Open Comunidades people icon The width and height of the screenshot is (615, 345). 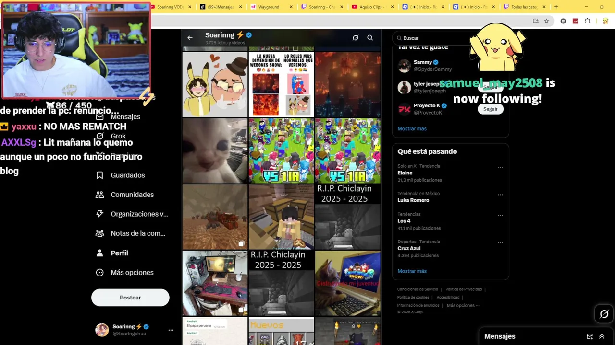99,195
